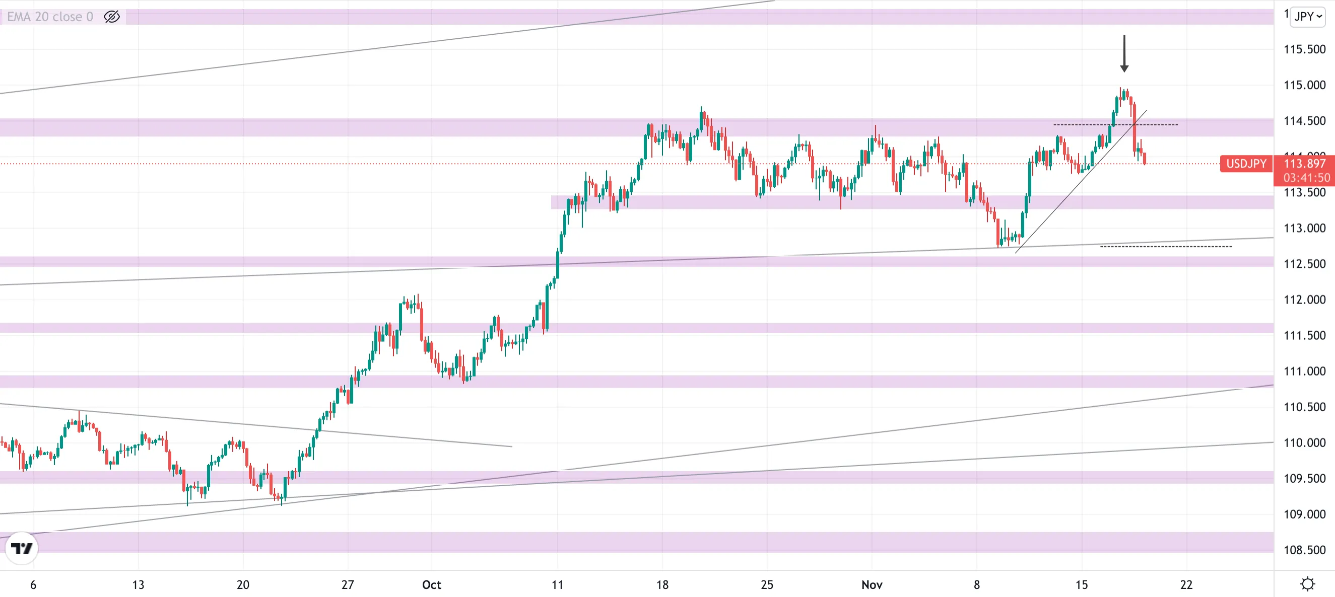Toggle EMA 20 indicator visibility eye icon

coord(111,17)
